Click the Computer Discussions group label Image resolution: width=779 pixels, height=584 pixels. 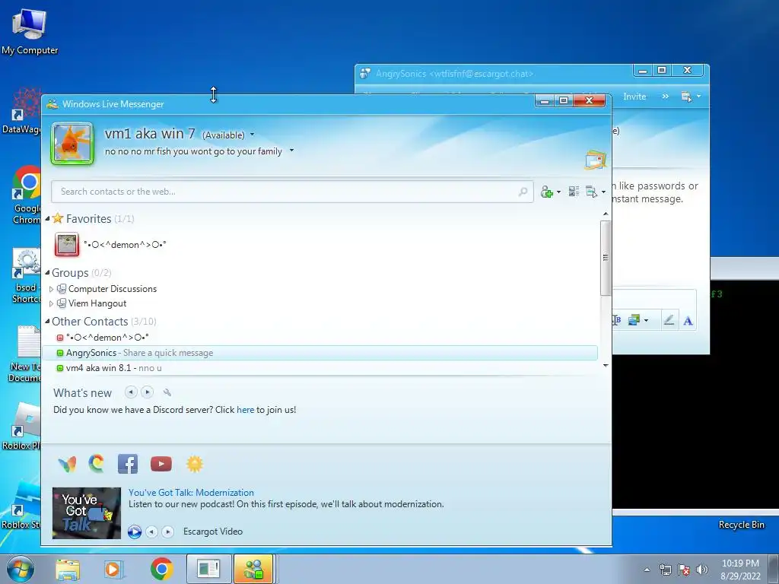[x=113, y=289]
